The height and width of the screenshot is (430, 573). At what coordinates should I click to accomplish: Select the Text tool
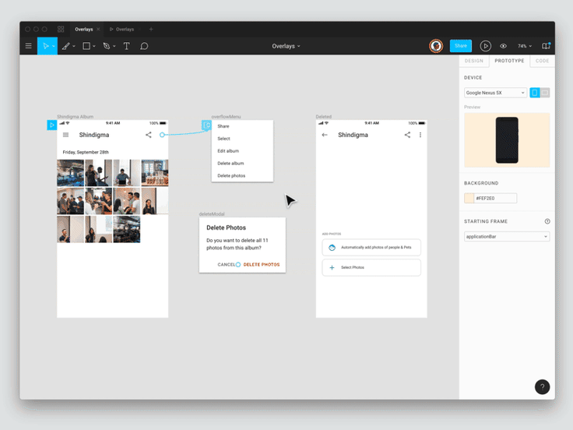pyautogui.click(x=127, y=46)
